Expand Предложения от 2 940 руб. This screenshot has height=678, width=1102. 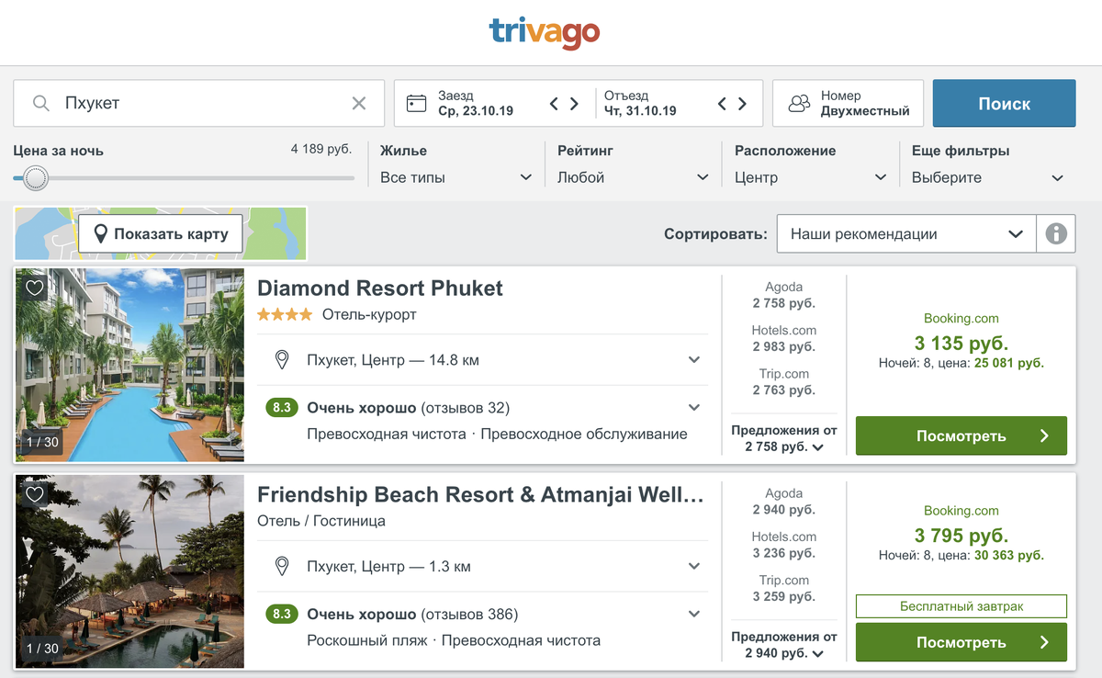[783, 645]
